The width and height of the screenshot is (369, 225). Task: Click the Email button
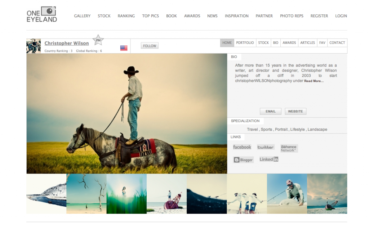click(x=270, y=112)
